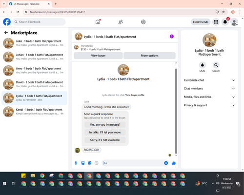Screen dimensions: 244x195
Task: Send quick response 'Yes, are you interested?'
Action: click(105, 125)
